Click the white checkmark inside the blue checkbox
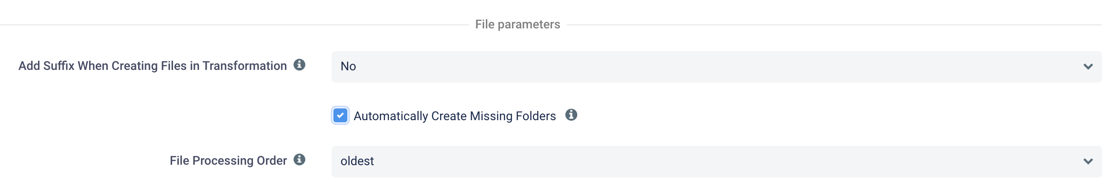This screenshot has width=1109, height=187. pos(340,116)
